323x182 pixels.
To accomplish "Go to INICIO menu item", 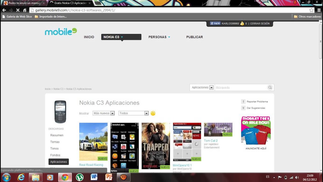I will pos(89,37).
